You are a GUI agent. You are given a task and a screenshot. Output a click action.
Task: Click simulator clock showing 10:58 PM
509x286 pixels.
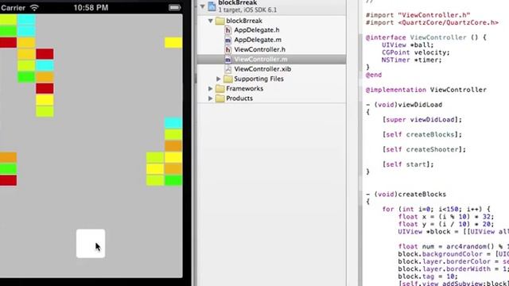point(91,8)
